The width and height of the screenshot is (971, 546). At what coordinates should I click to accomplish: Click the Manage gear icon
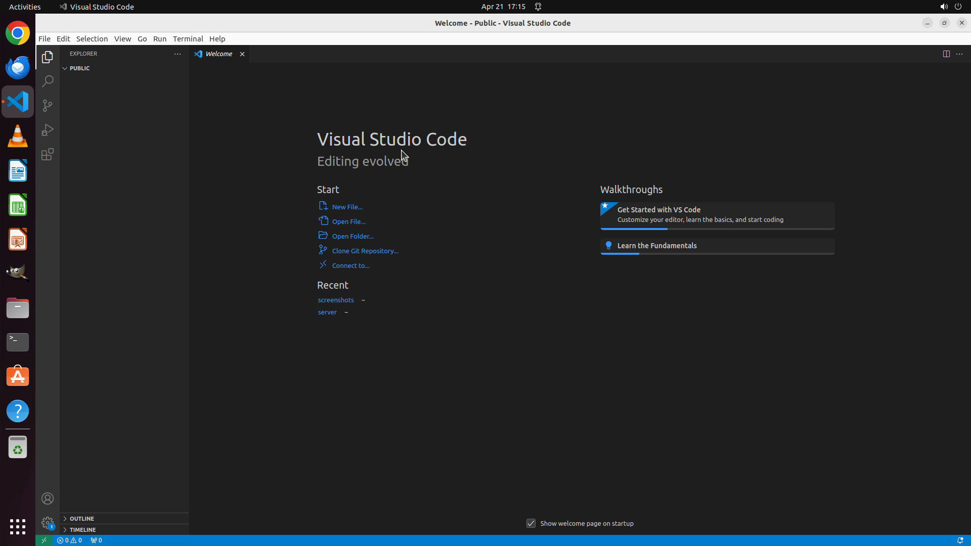point(48,522)
